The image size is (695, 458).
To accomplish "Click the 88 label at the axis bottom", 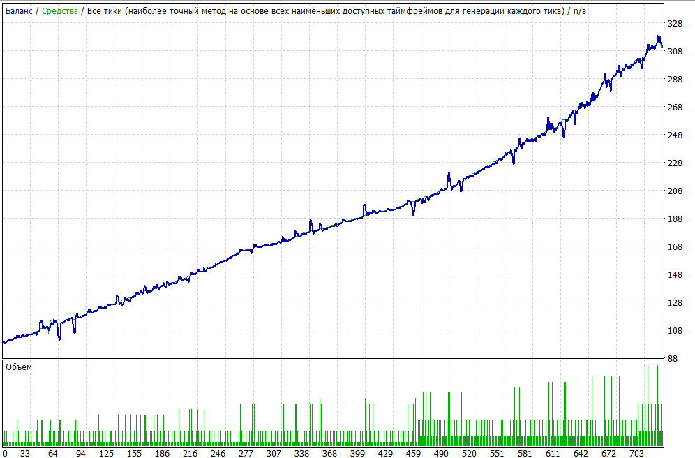I will pyautogui.click(x=673, y=359).
